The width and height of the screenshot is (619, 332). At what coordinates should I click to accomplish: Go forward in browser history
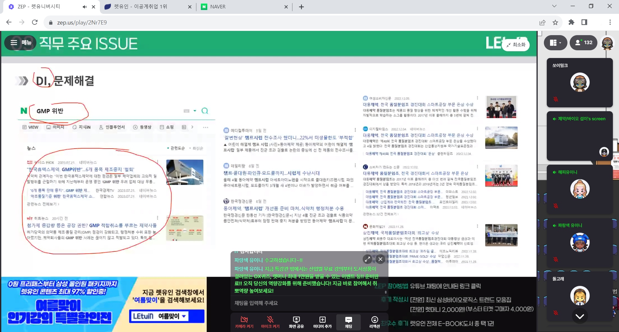[22, 22]
